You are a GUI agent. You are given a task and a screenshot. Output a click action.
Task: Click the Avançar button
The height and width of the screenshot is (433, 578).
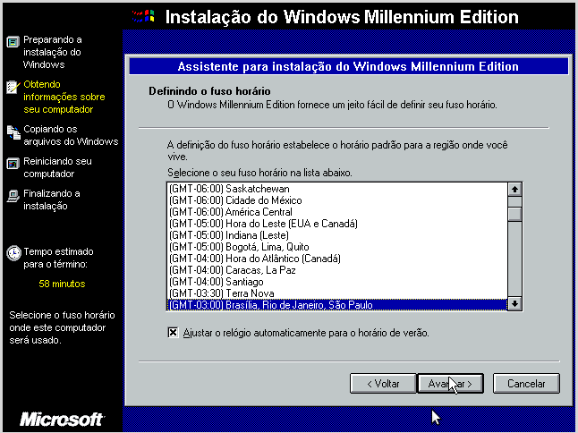[450, 384]
